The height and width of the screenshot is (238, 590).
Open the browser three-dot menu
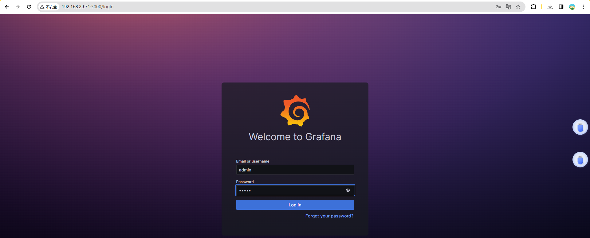tap(583, 7)
